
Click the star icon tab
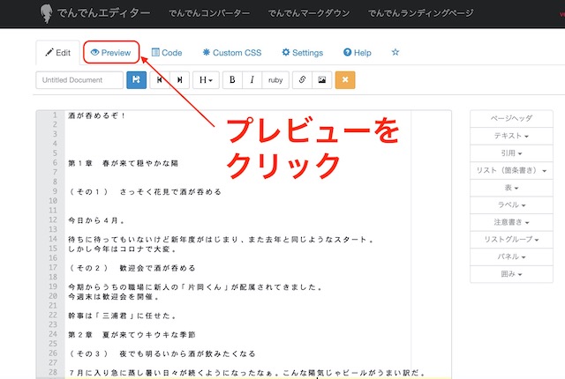(395, 52)
